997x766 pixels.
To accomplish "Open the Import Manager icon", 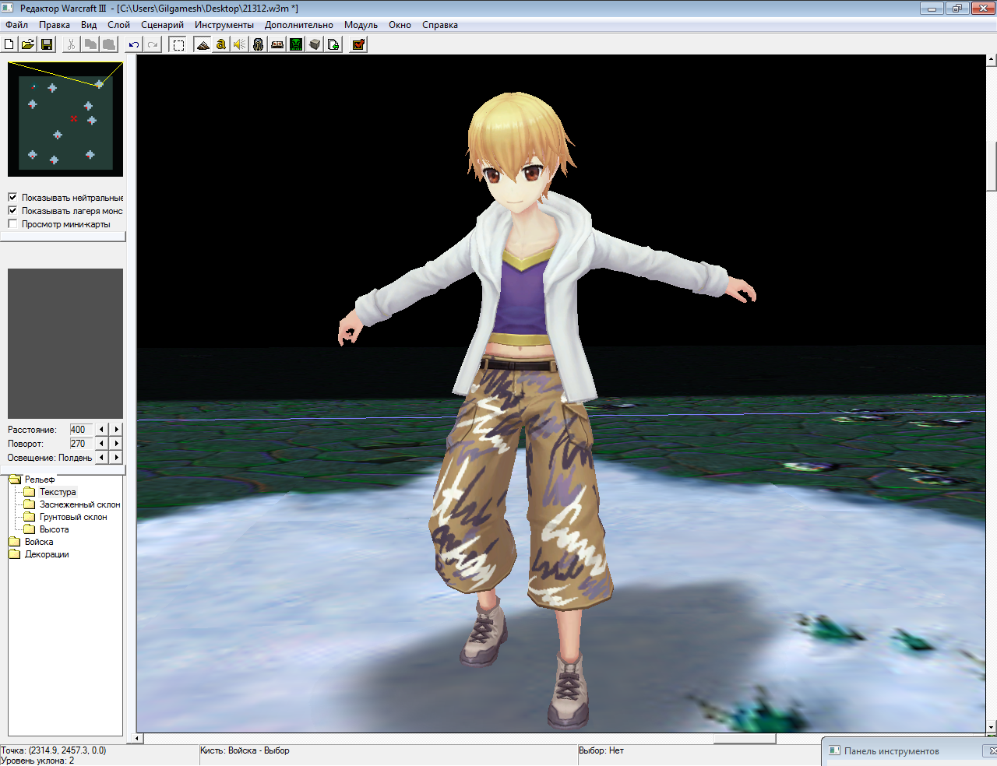I will coord(333,44).
